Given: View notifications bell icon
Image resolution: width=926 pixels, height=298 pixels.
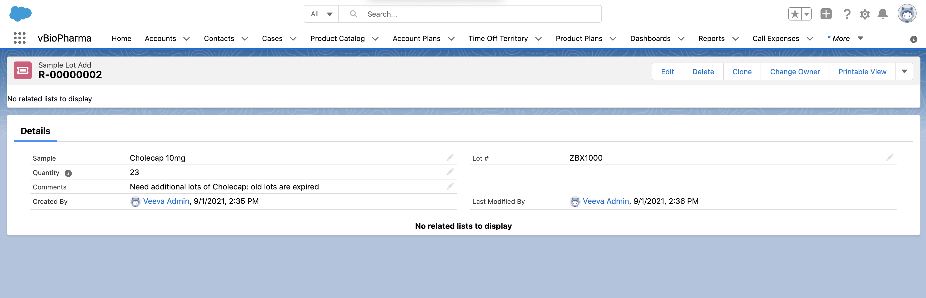Looking at the screenshot, I should point(882,14).
